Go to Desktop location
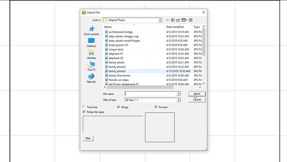 91,43
